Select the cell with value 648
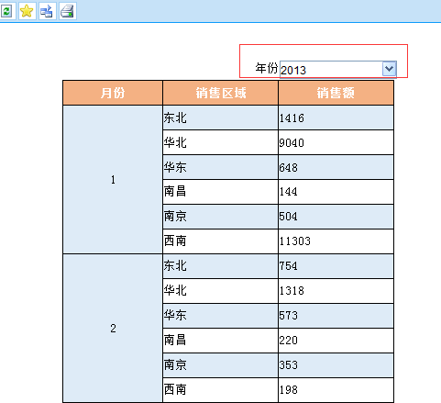 [x=336, y=167]
